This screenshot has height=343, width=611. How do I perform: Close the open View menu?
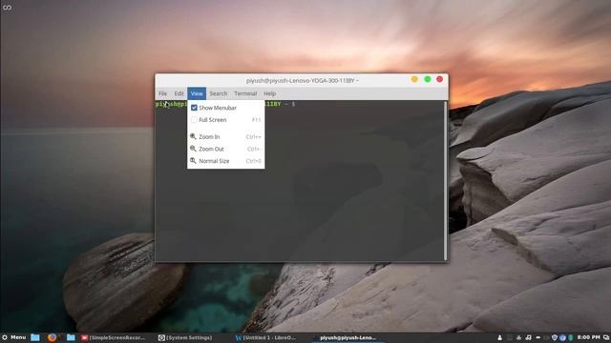click(x=197, y=93)
